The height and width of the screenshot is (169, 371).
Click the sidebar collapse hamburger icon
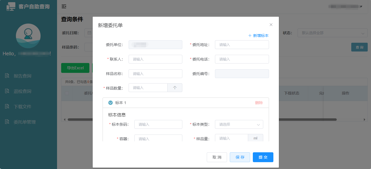pyautogui.click(x=64, y=6)
